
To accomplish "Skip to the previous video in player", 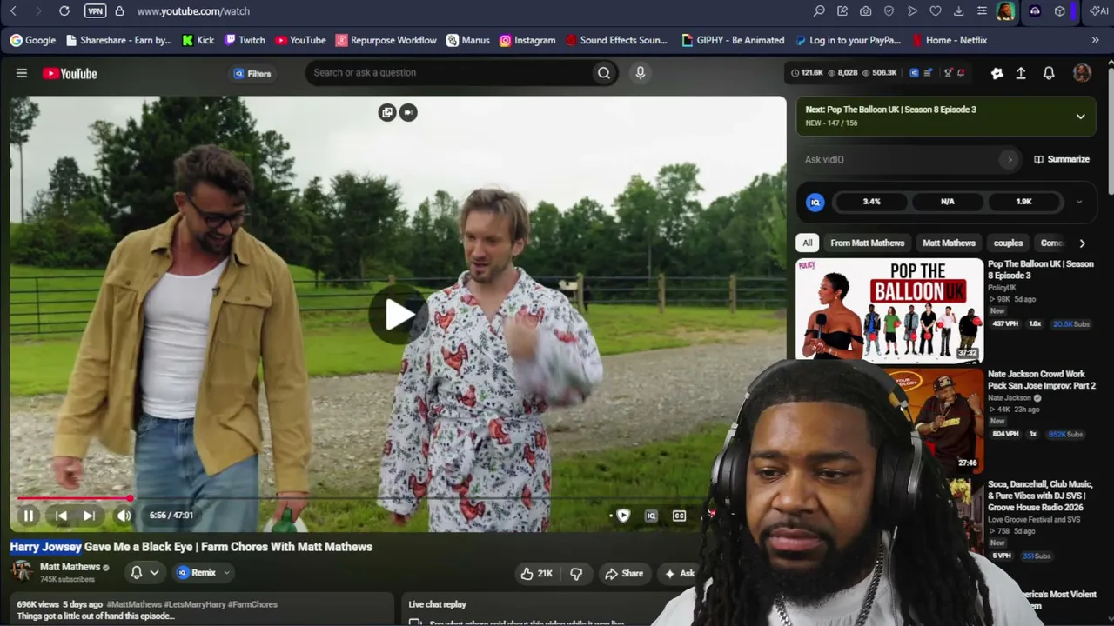I will (61, 516).
